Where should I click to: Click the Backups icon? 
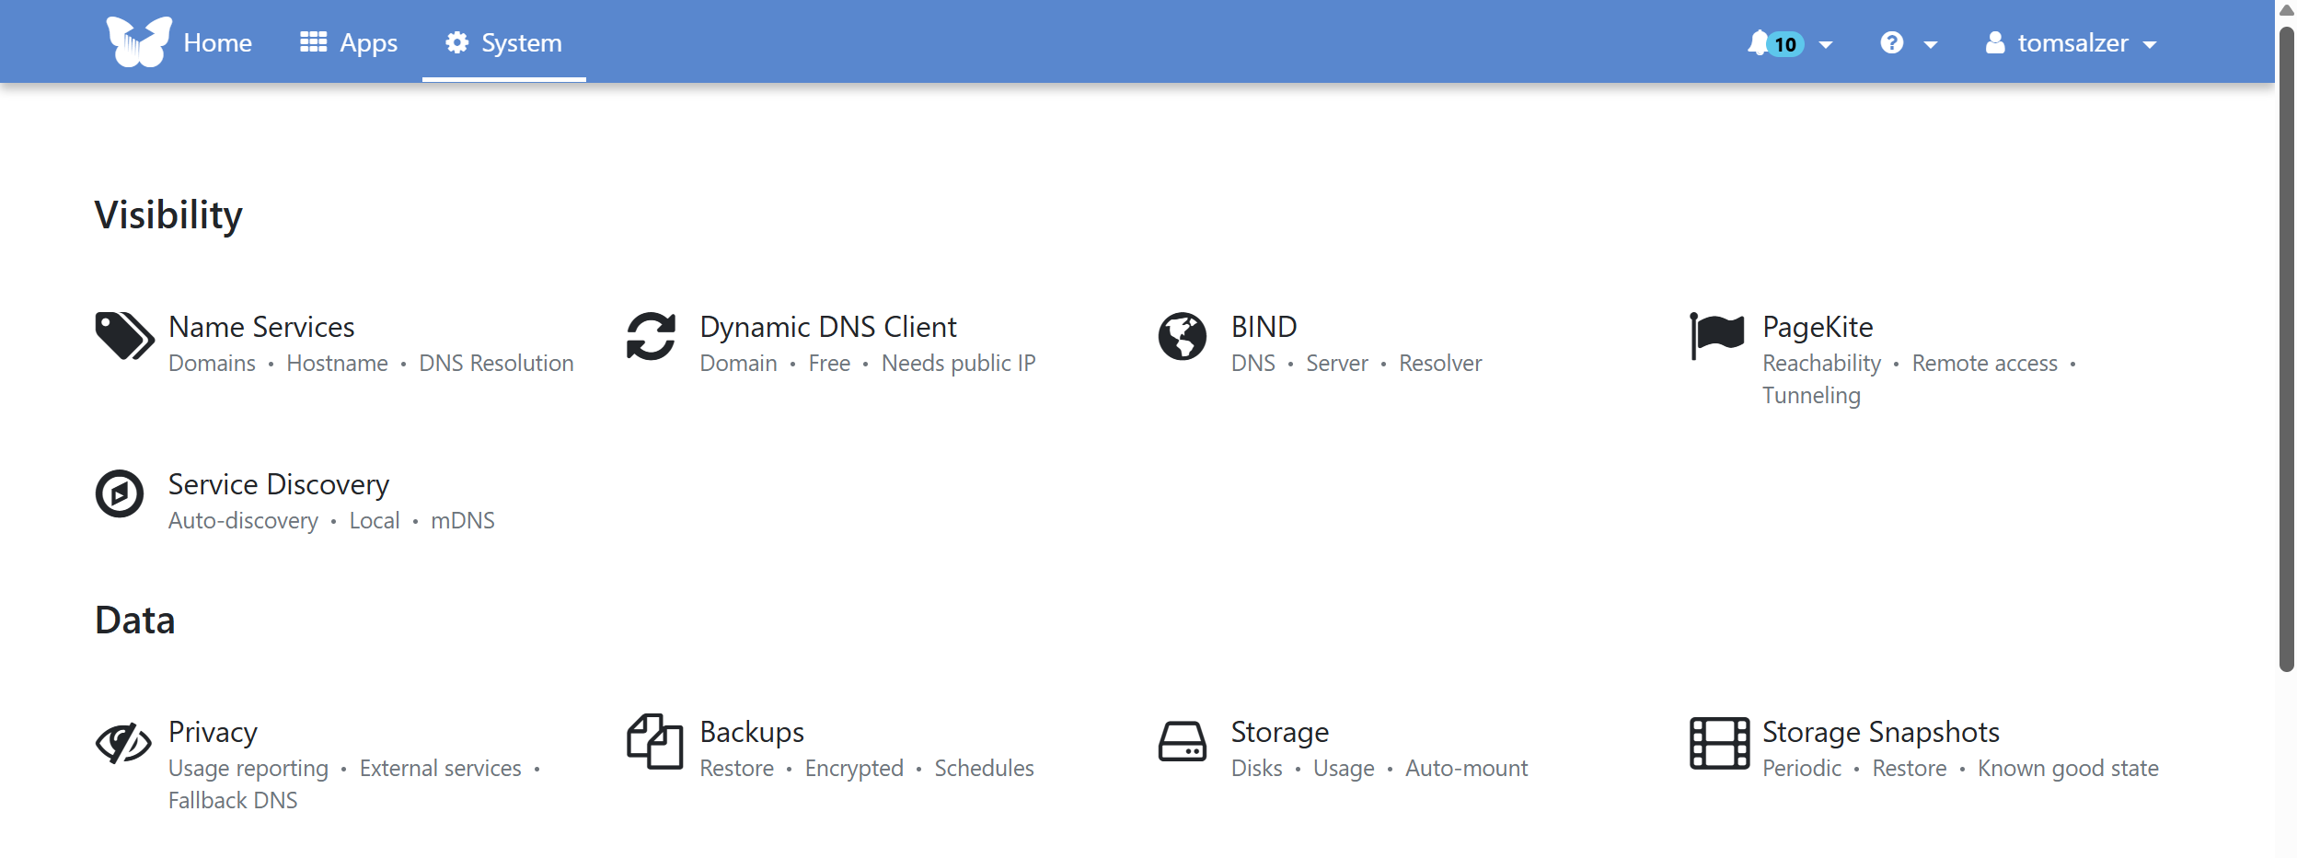coord(655,742)
